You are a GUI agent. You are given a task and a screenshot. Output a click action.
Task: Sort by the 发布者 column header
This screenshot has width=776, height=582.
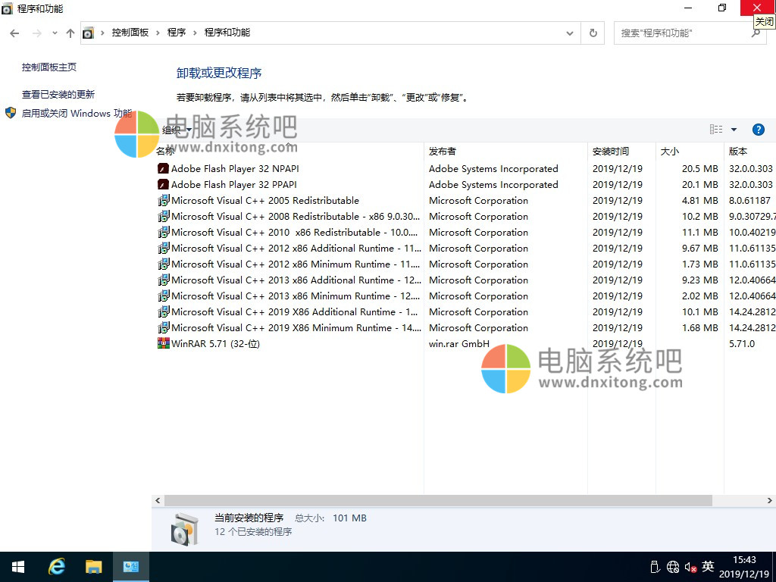tap(443, 152)
